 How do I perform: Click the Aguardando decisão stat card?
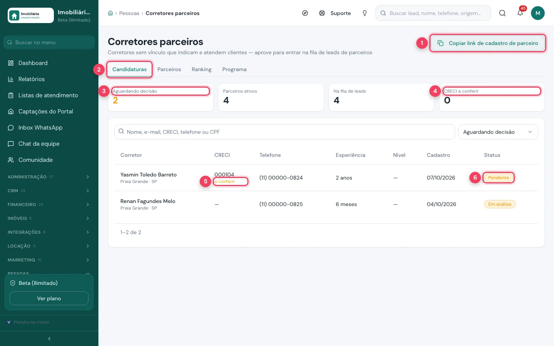161,97
